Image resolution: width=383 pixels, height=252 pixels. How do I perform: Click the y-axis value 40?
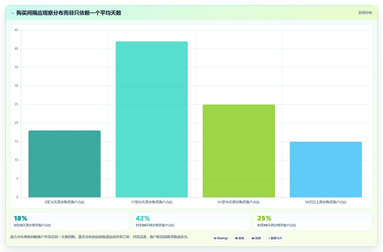16,49
